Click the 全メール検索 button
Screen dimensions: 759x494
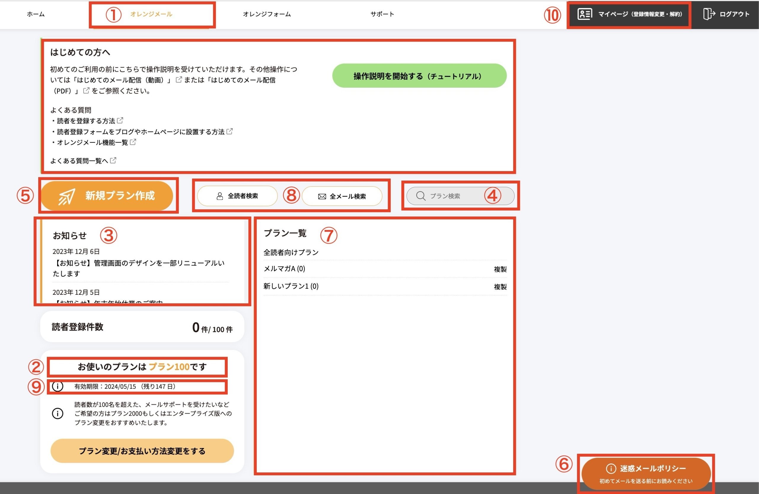pyautogui.click(x=342, y=196)
